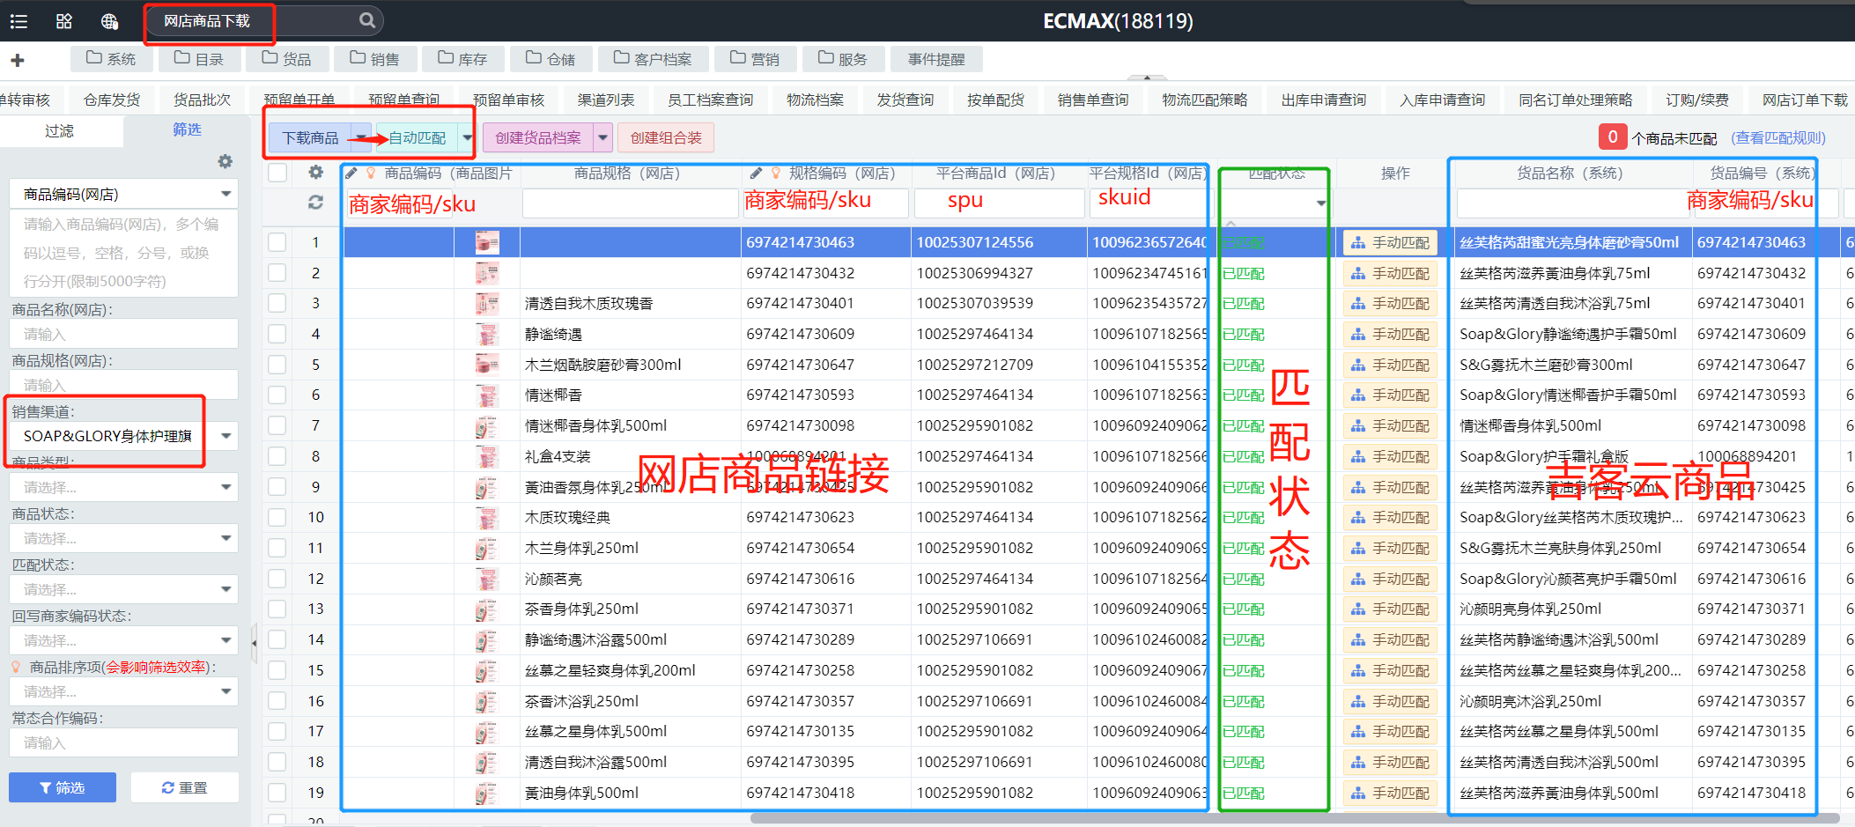Switch to the 筛选 tab
1855x827 pixels.
pos(187,130)
